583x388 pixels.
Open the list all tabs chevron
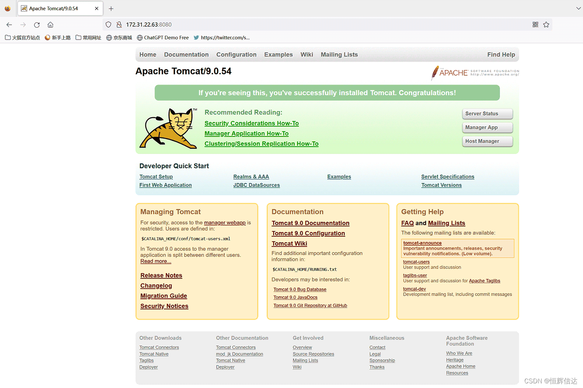pyautogui.click(x=578, y=8)
